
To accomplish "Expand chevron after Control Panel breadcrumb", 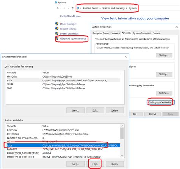I will (x=100, y=8).
